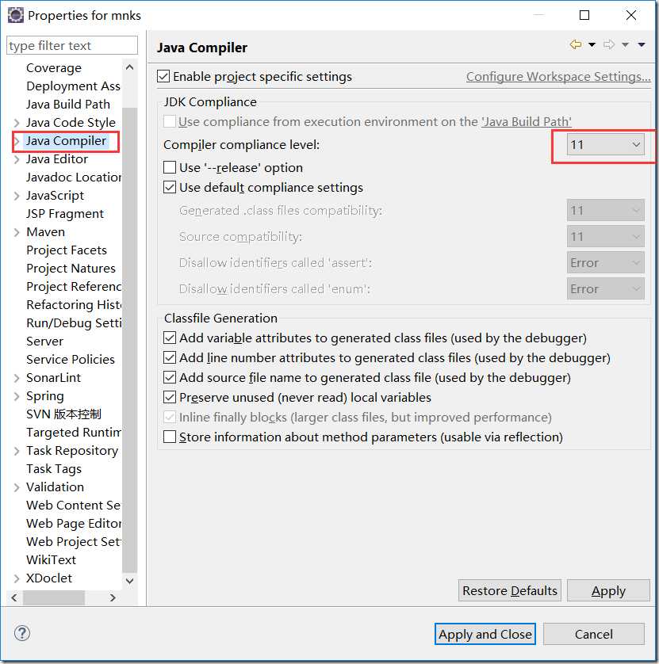The image size is (659, 664).
Task: Select SVN 版本控制 entry
Action: pyautogui.click(x=63, y=414)
